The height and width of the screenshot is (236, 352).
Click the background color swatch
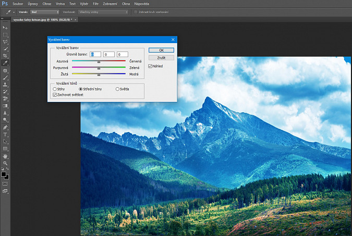(7, 177)
